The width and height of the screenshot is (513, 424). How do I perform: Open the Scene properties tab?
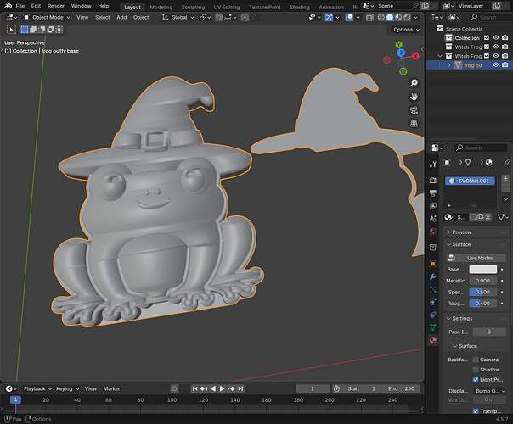pos(433,219)
